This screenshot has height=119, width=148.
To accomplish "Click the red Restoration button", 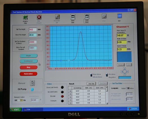I will click(x=28, y=74).
